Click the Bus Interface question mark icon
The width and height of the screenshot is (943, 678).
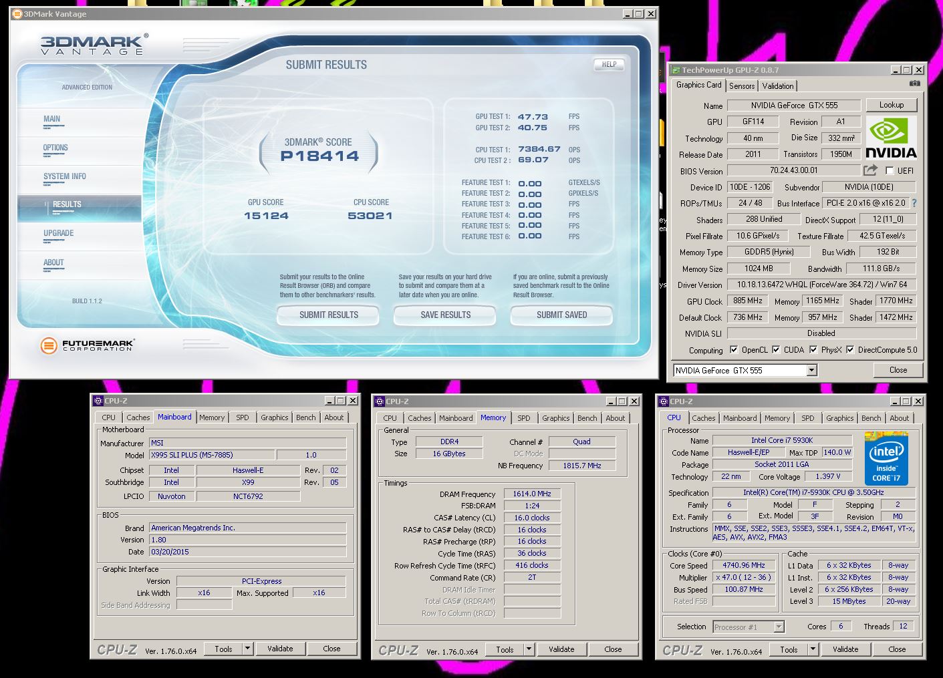(x=914, y=203)
